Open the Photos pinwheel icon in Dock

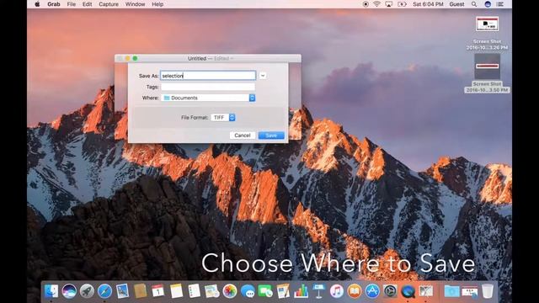[230, 291]
